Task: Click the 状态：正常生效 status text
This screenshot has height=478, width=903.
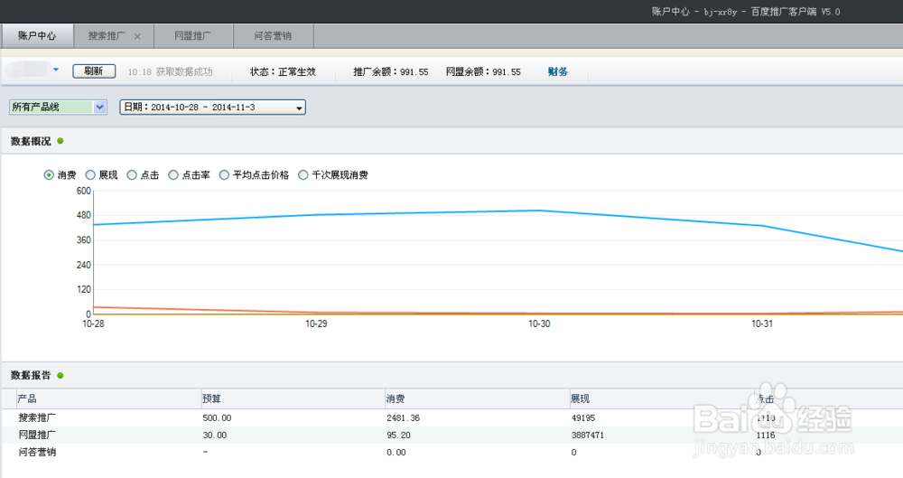Action: pos(283,72)
